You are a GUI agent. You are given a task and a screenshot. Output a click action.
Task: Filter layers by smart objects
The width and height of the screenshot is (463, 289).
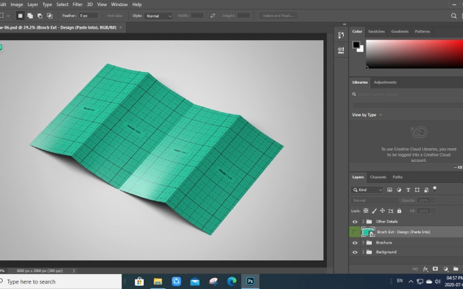(x=426, y=190)
